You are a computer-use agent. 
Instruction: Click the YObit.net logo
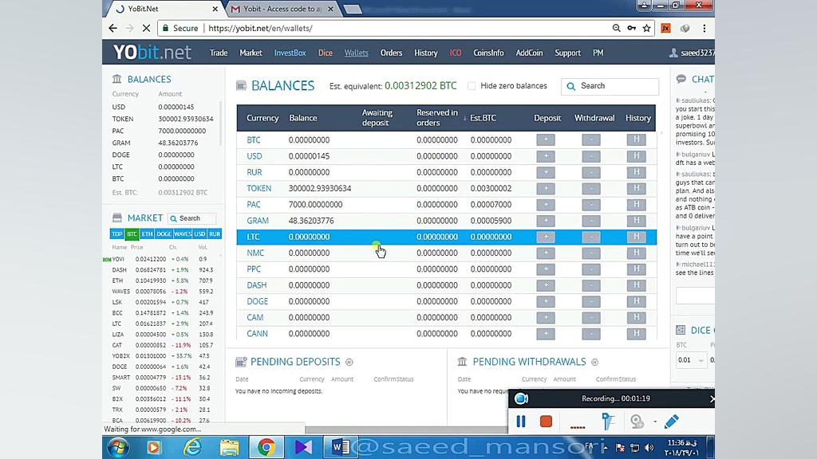(x=152, y=53)
